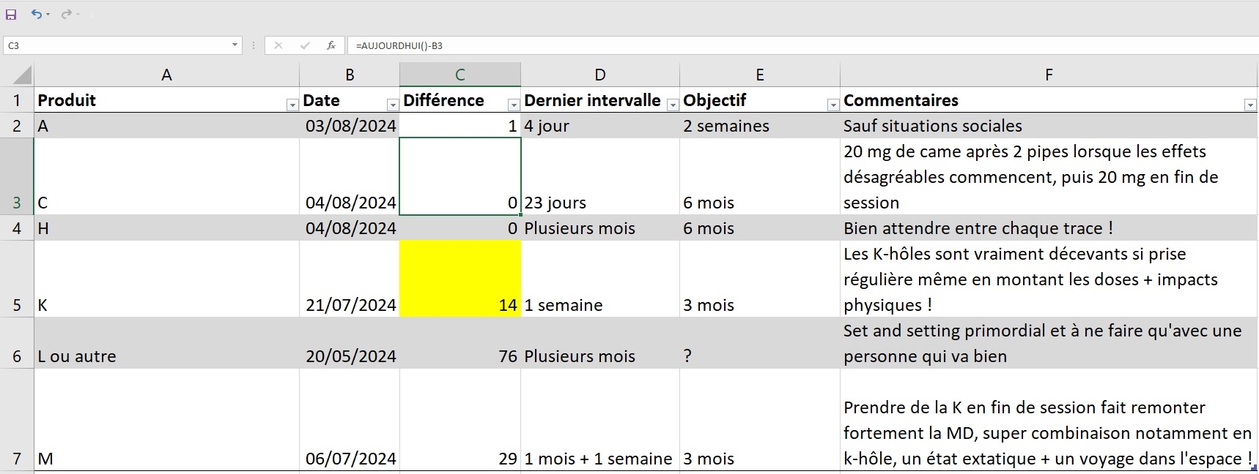
Task: Select column D header
Action: point(600,75)
